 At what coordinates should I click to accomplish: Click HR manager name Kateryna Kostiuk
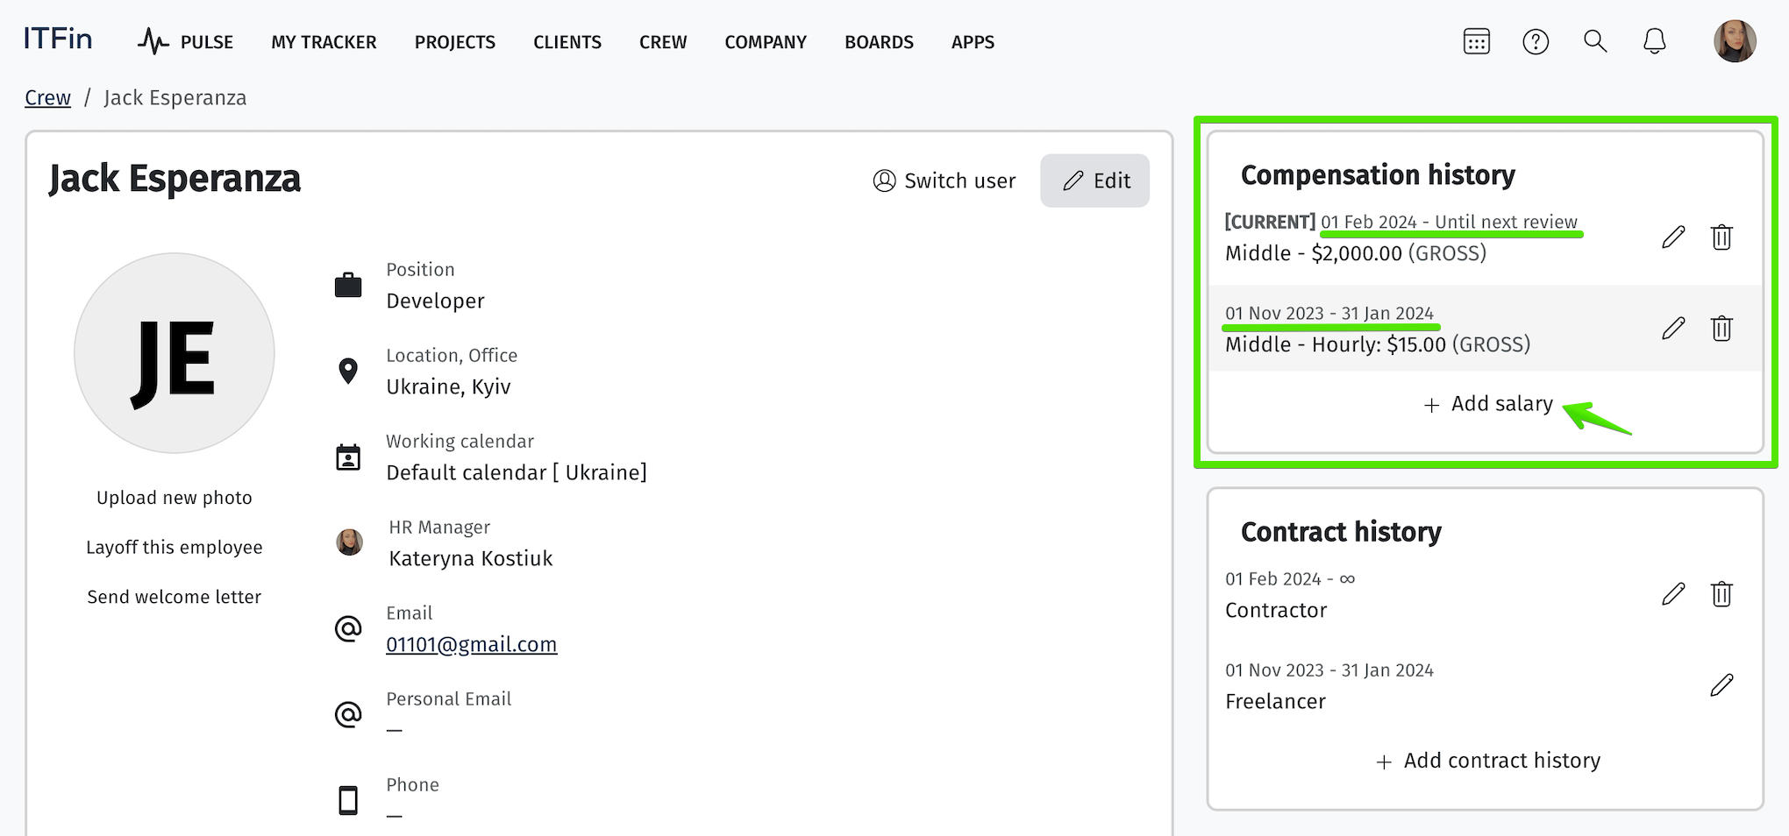point(471,558)
